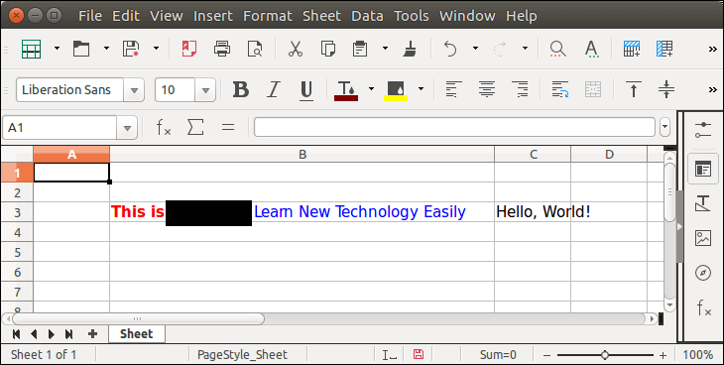Open the Tools menu
724x365 pixels.
tap(411, 16)
